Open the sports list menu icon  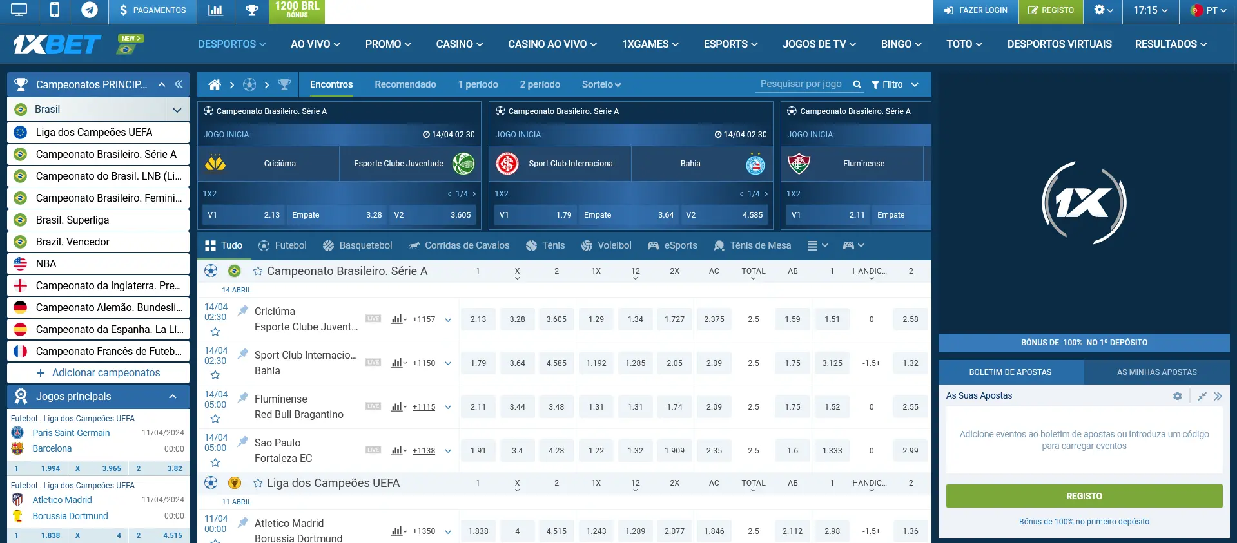(x=817, y=245)
